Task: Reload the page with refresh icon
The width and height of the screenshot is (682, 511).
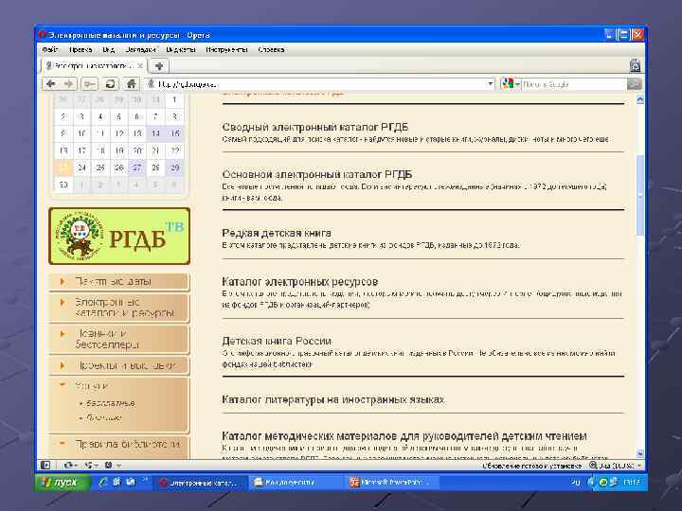Action: (x=110, y=83)
